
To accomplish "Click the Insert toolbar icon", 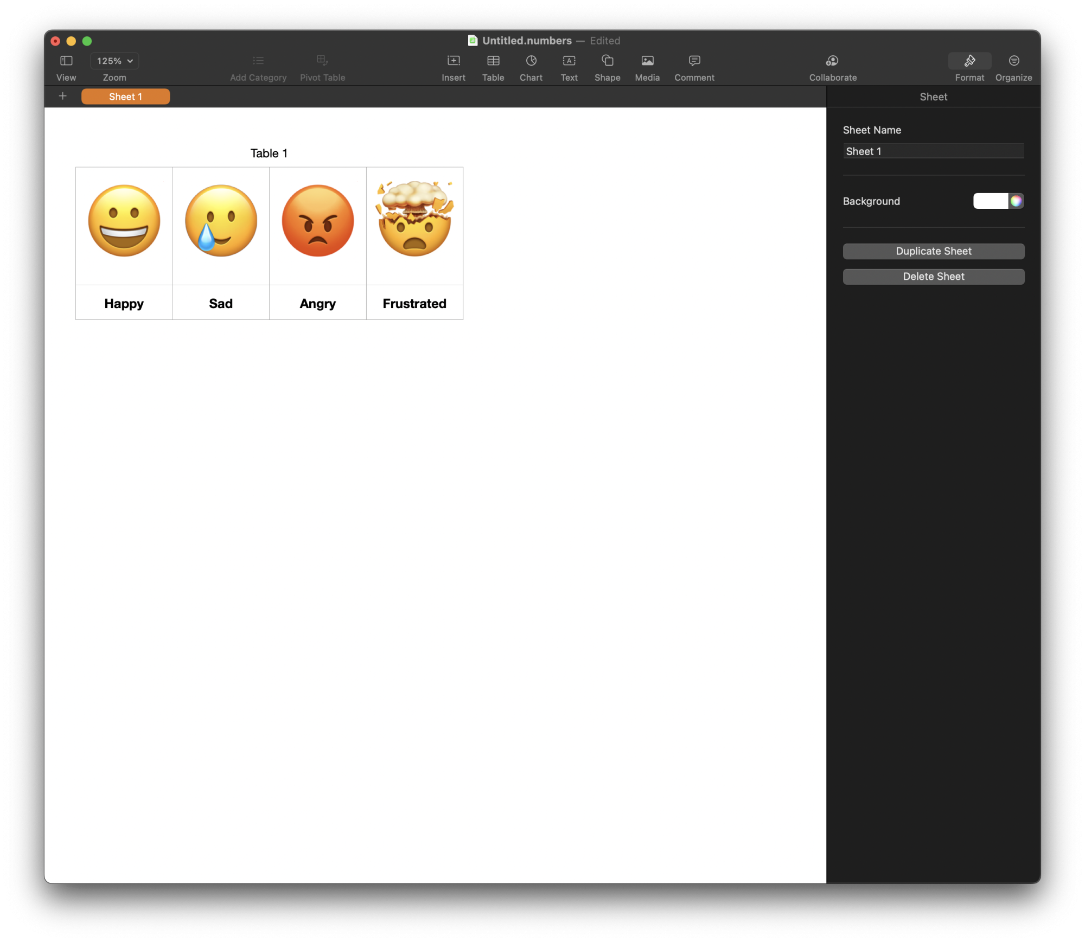I will [453, 61].
